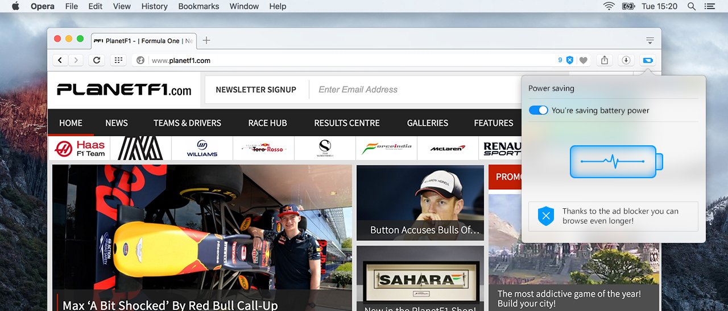
Task: Open the History menu
Action: (x=154, y=6)
